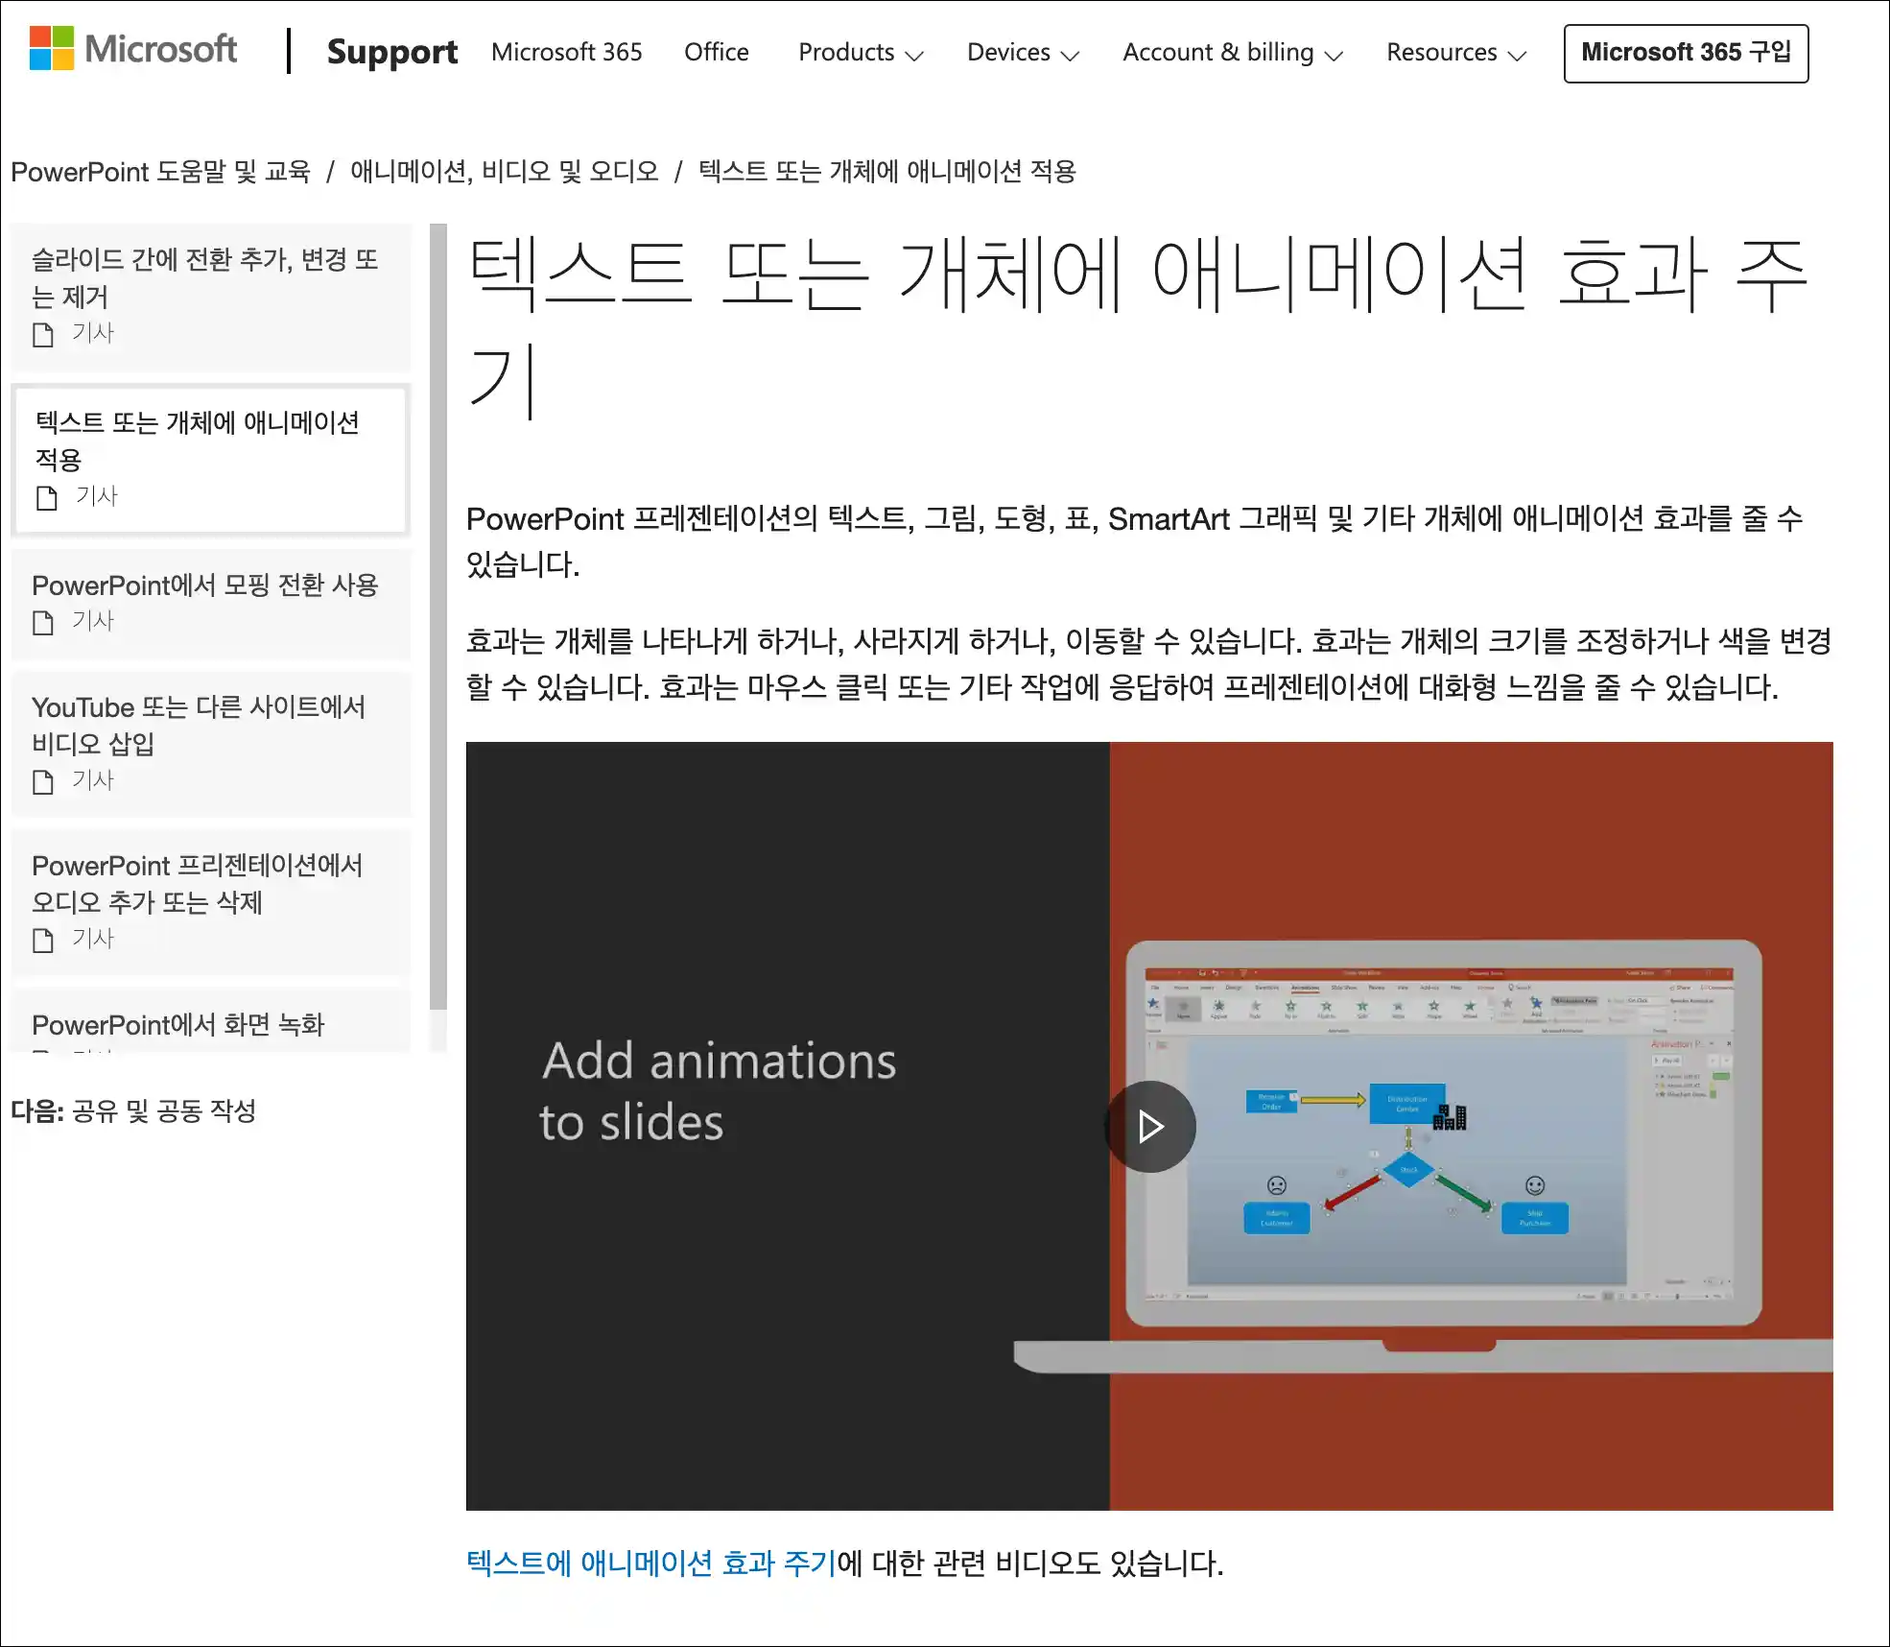Click article icon under 슬라이드 간에 전환

tap(43, 335)
